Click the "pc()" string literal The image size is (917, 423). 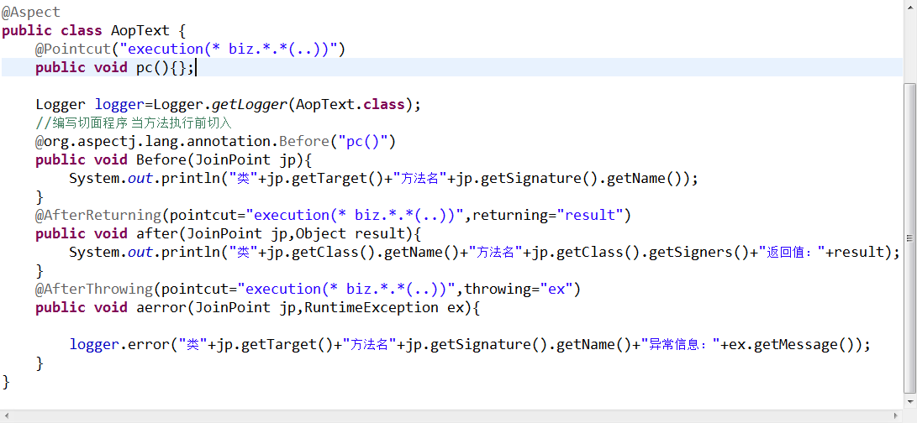pyautogui.click(x=363, y=141)
